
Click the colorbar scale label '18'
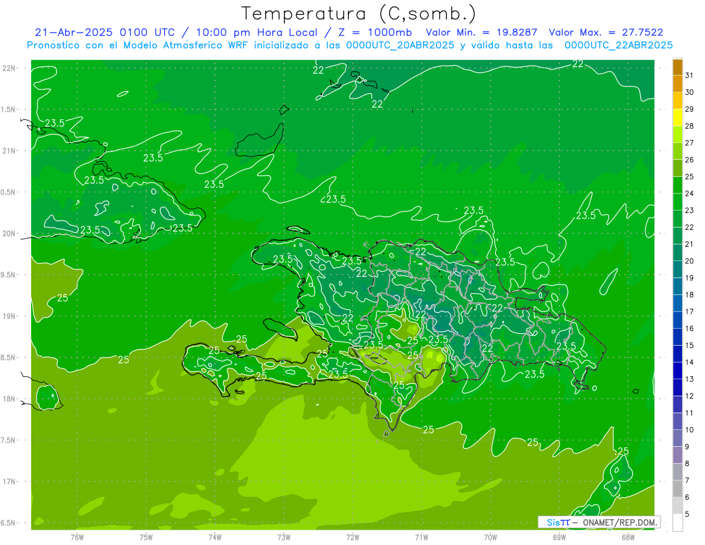coord(689,295)
